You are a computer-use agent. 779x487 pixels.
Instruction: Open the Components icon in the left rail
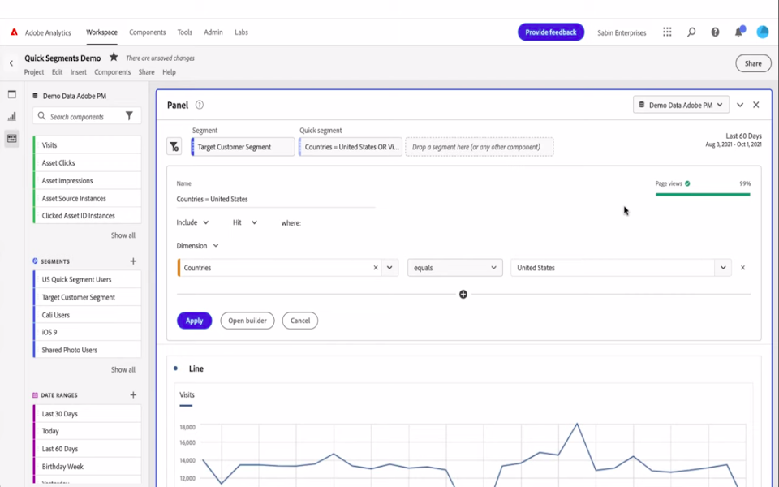point(12,138)
